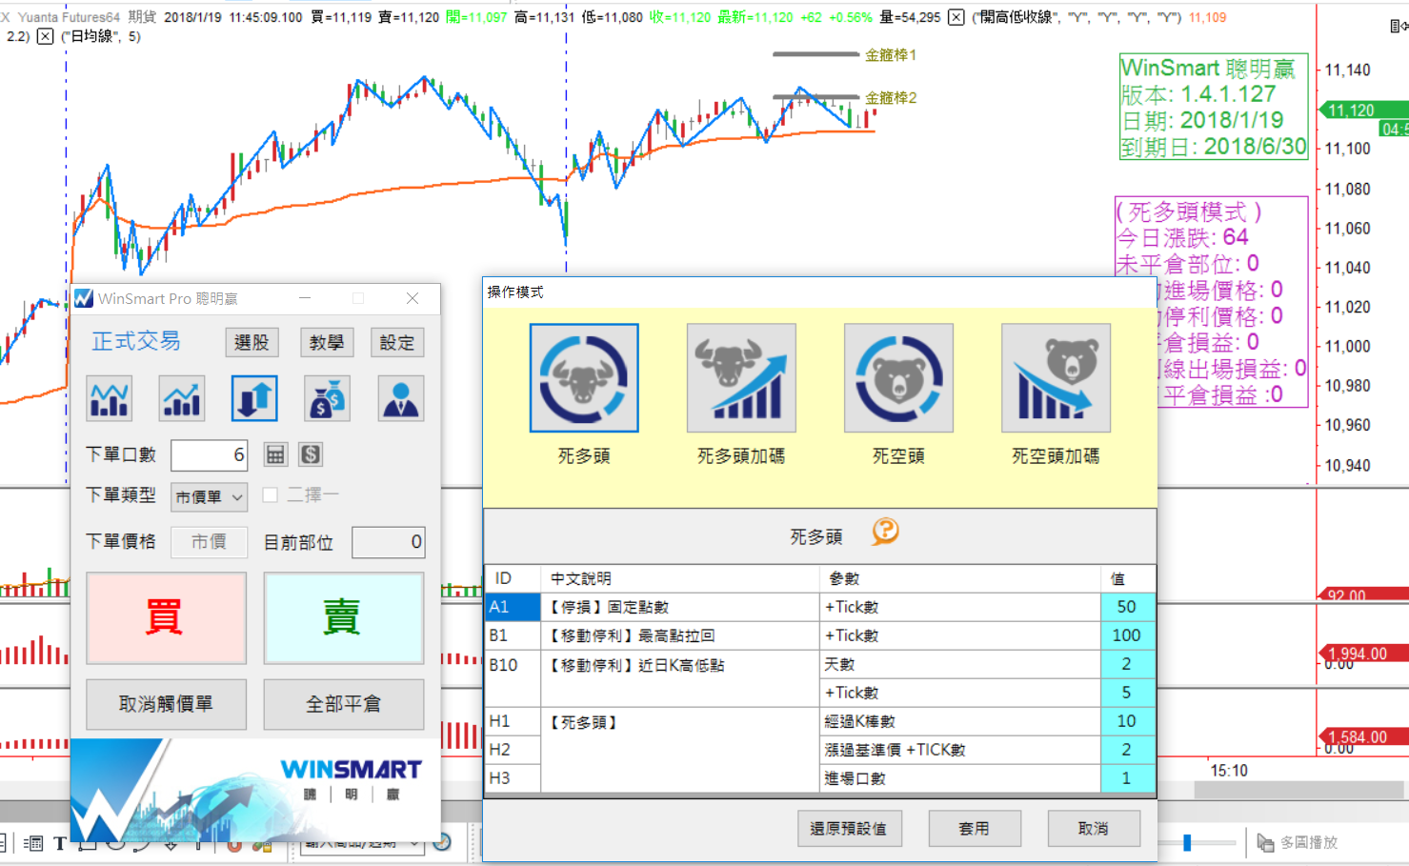Screen dimensions: 1409x866
Task: Click the chart's horizontal scrollbar thumb
Action: pyautogui.click(x=1299, y=791)
